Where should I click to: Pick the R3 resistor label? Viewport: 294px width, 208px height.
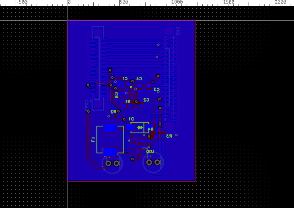click(x=169, y=136)
